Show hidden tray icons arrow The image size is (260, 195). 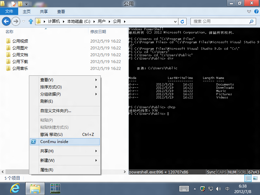[195, 189]
